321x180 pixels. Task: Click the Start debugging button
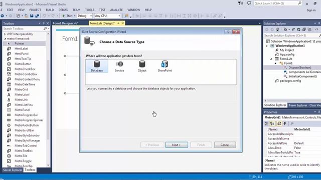[68, 15]
